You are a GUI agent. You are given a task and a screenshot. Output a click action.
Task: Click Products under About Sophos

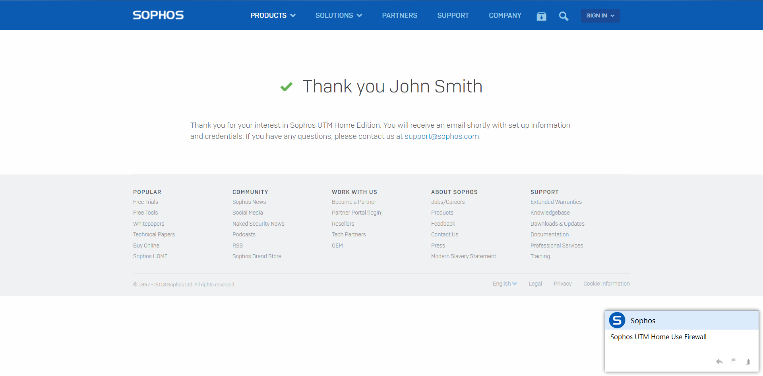[x=442, y=213]
